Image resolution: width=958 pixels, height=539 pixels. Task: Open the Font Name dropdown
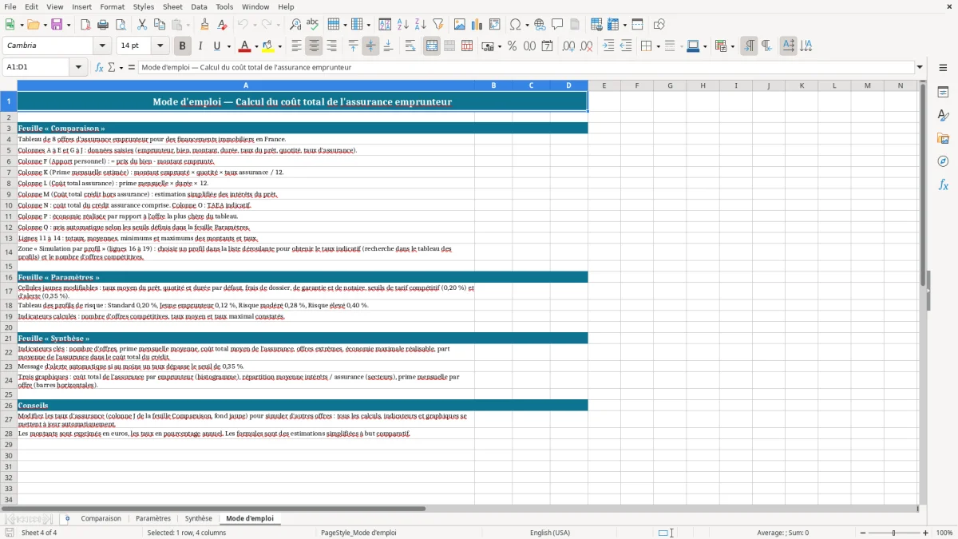pos(103,46)
